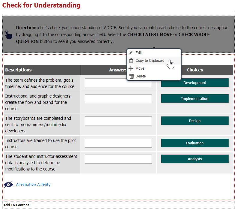Click Add To Content bar

118,205
